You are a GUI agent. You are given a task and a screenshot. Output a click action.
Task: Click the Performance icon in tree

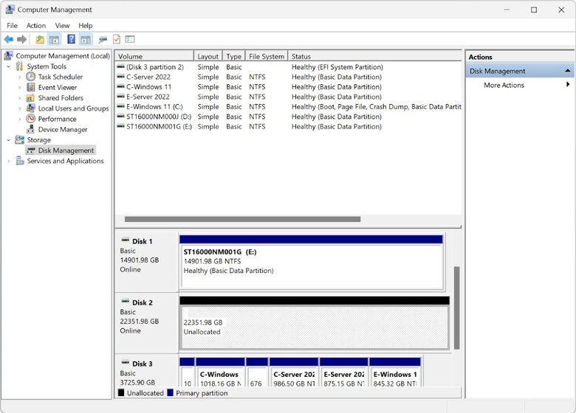(31, 119)
